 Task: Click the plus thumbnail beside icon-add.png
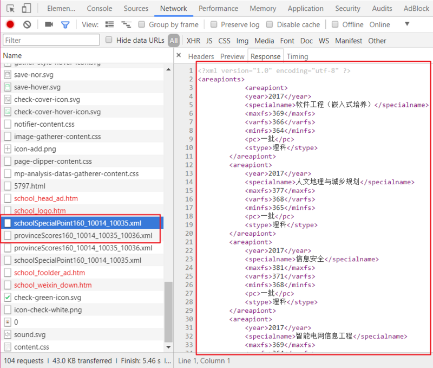pos(8,149)
